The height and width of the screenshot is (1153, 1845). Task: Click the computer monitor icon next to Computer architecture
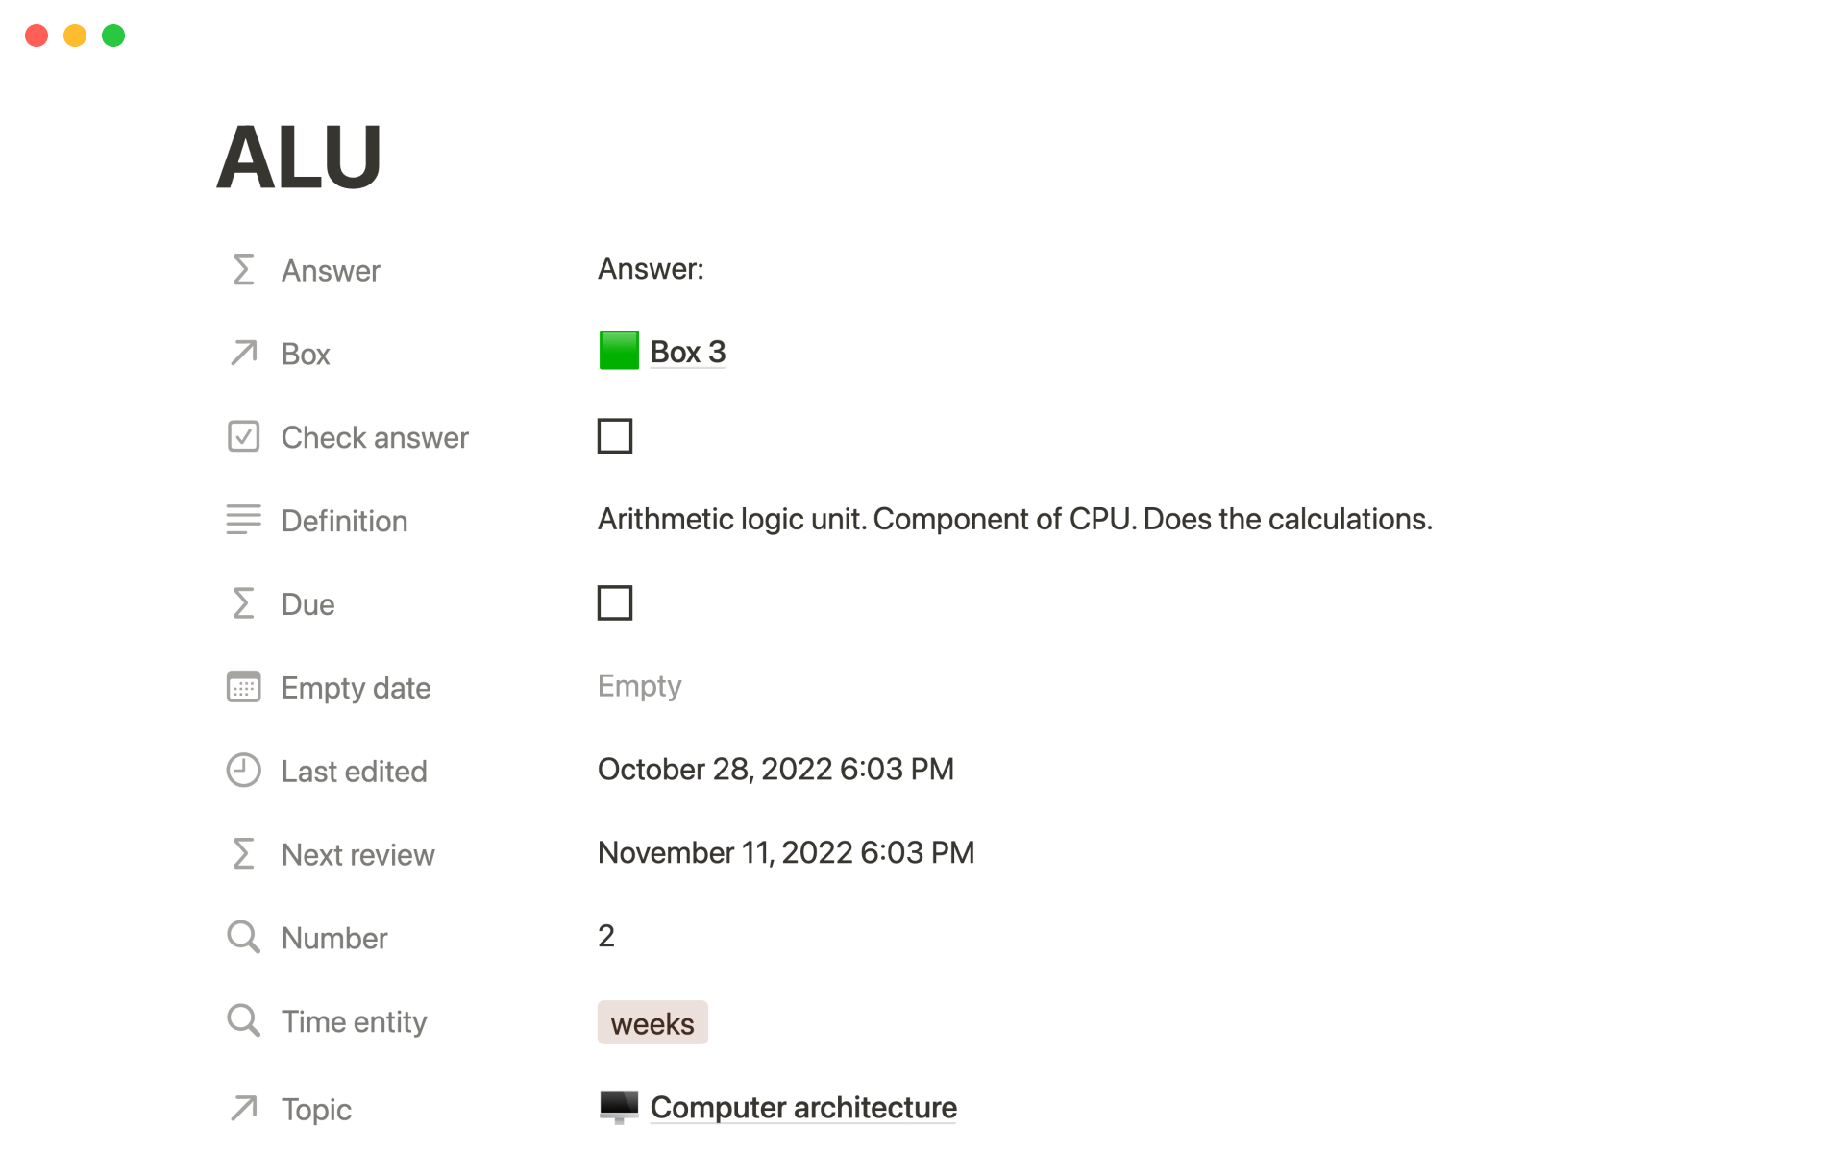(619, 1107)
